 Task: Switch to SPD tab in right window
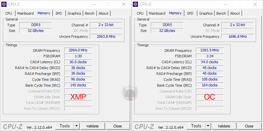(x=190, y=13)
